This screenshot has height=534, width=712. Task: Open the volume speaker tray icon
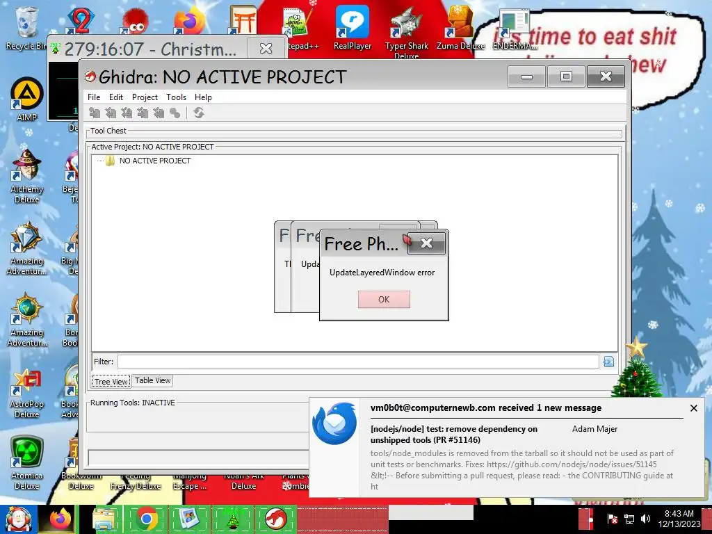645,519
